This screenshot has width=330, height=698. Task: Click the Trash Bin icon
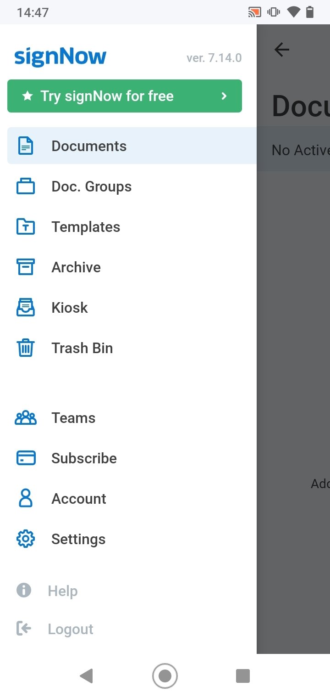click(26, 348)
